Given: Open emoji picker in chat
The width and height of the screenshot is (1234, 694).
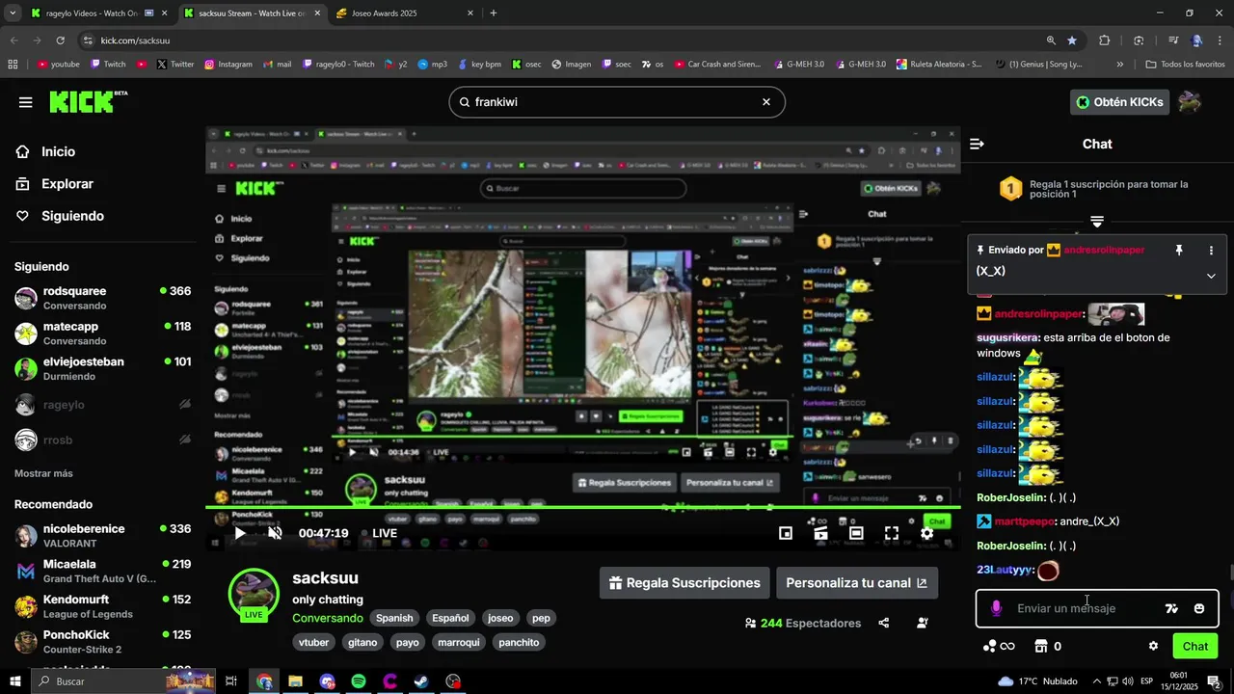Looking at the screenshot, I should pyautogui.click(x=1199, y=608).
